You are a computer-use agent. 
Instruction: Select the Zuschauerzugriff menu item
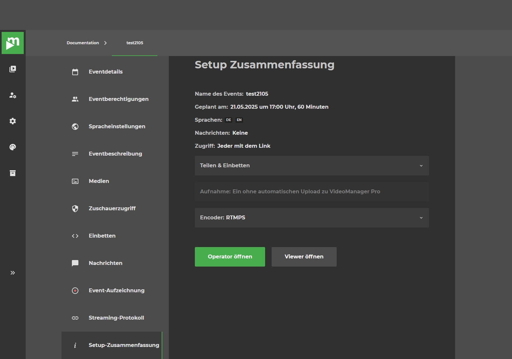(x=112, y=209)
